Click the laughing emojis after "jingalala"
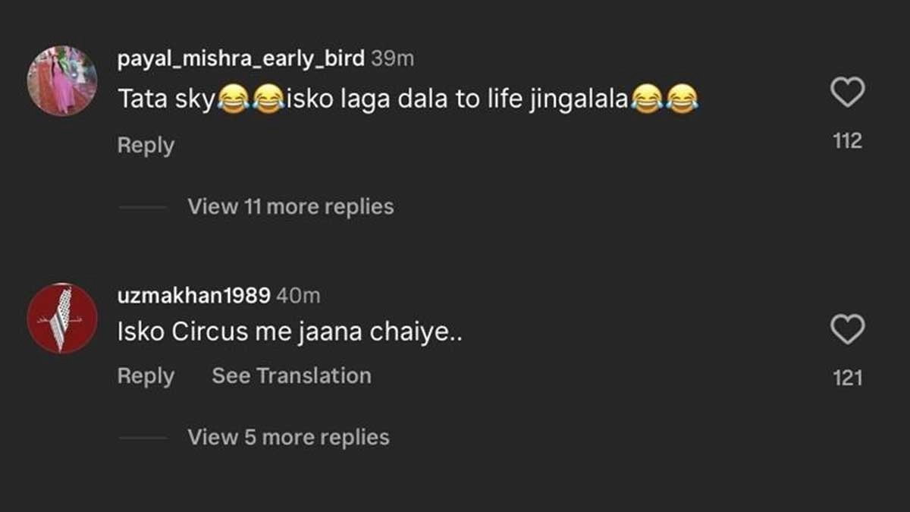The height and width of the screenshot is (512, 910). 664,100
